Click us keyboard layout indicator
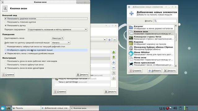198x111 pixels. pos(162,108)
